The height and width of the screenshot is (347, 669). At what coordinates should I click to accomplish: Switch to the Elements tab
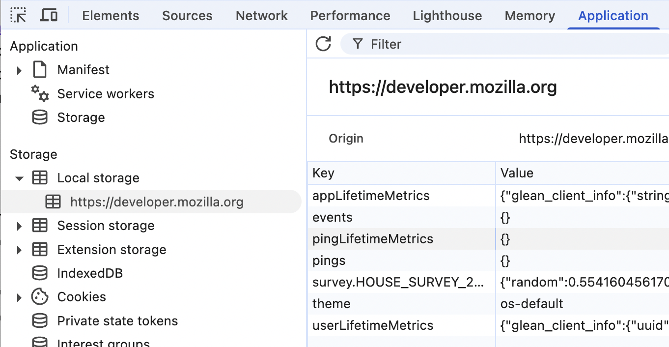[x=111, y=16]
